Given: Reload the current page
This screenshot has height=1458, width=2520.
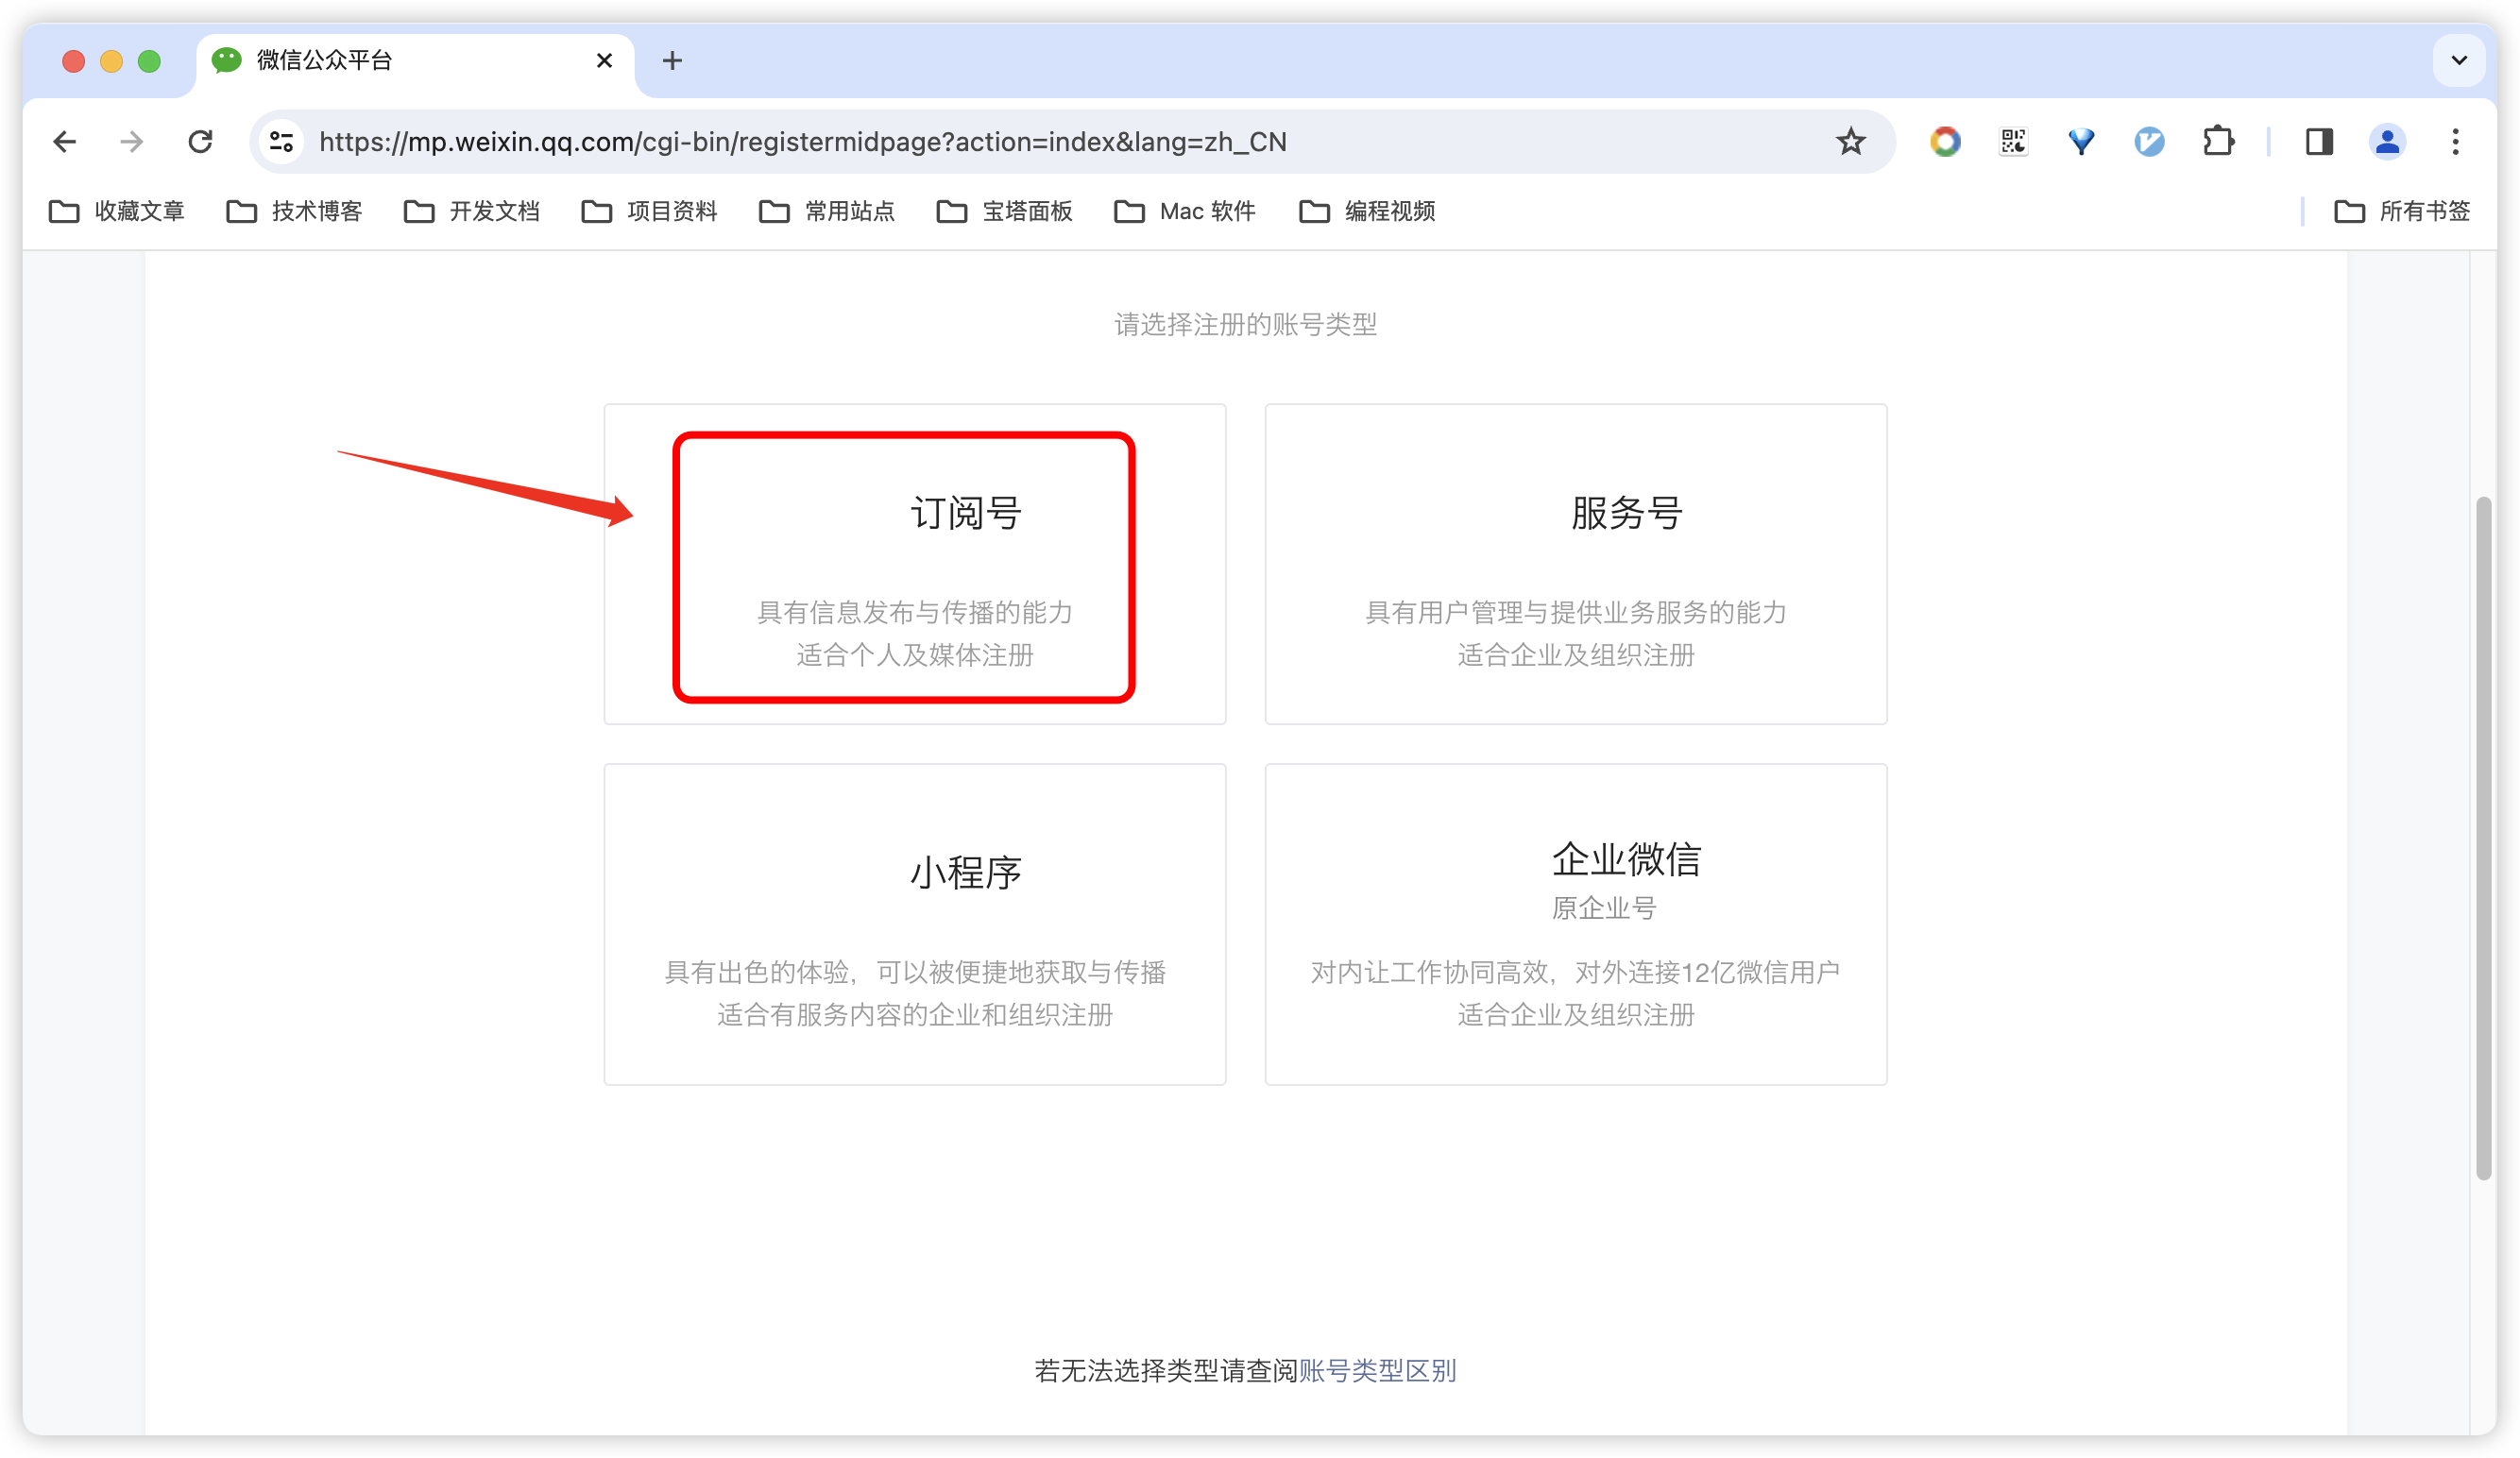Looking at the screenshot, I should [x=201, y=142].
